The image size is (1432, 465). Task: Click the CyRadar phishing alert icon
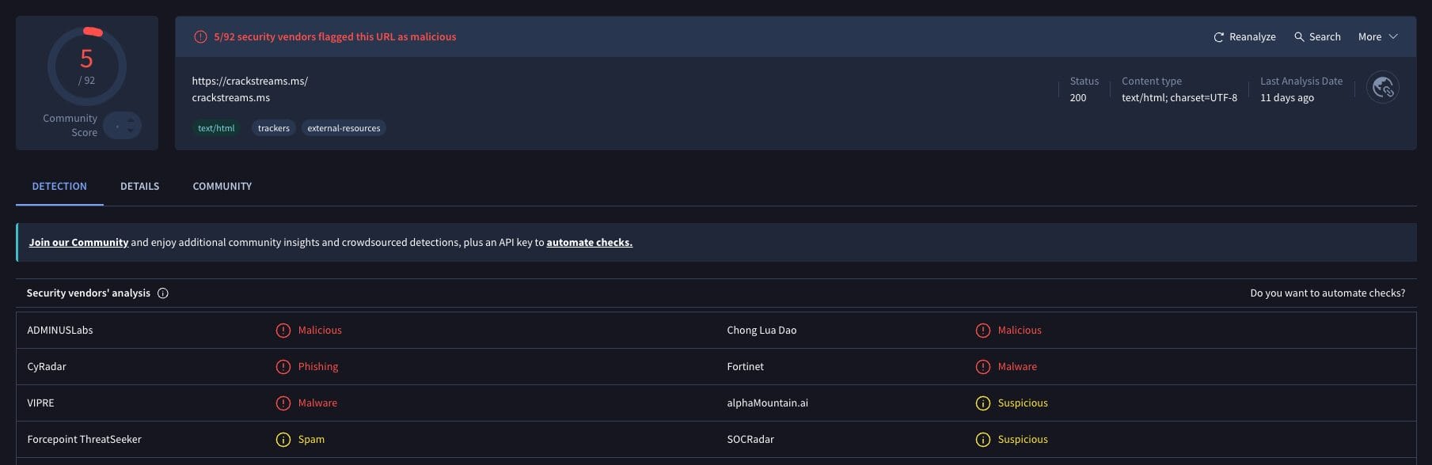click(283, 367)
